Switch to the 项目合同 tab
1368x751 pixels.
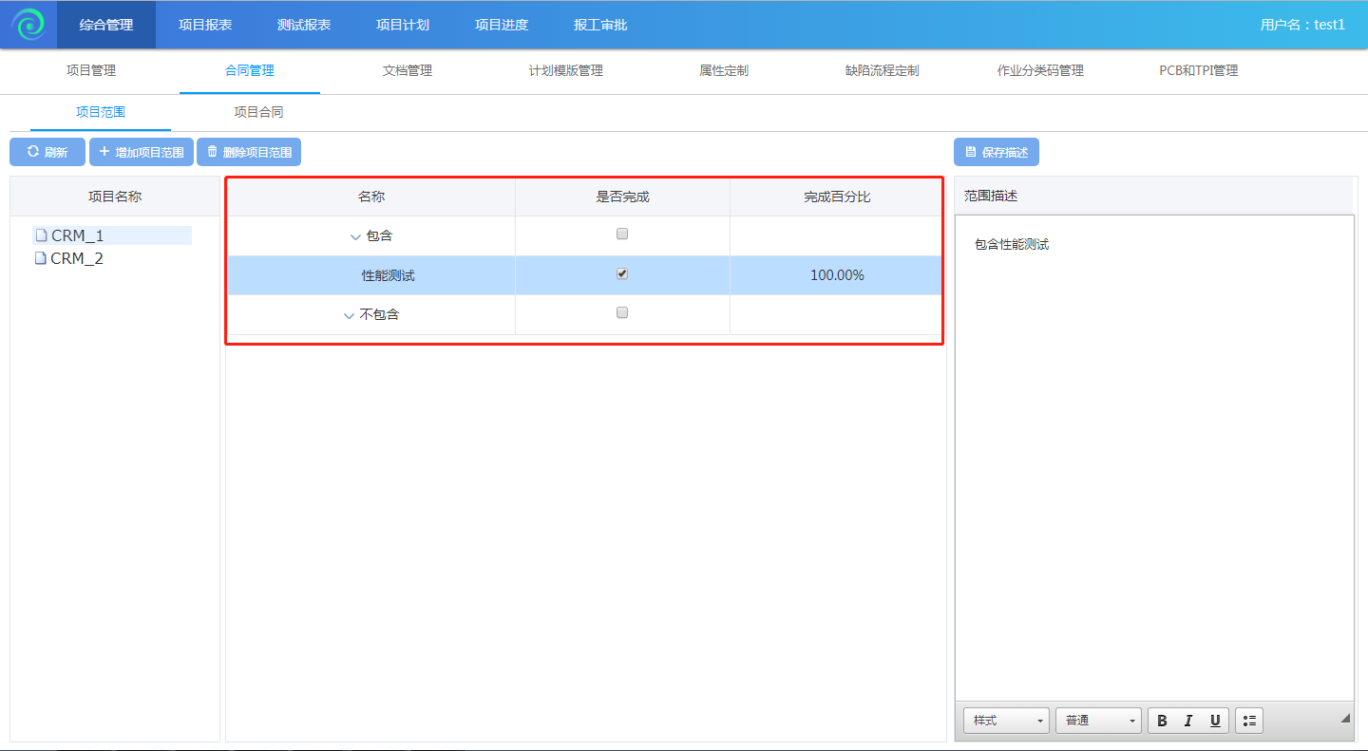click(258, 112)
